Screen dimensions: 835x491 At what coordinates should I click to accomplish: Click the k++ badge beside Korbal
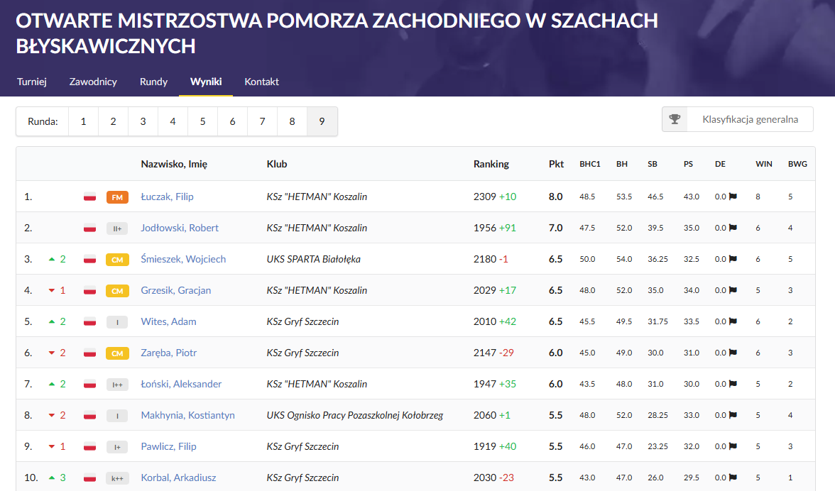[x=117, y=478]
